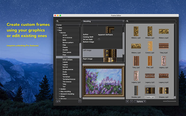This screenshot has height=116, width=186.
Task: Click the frames search field
Action: [69, 21]
